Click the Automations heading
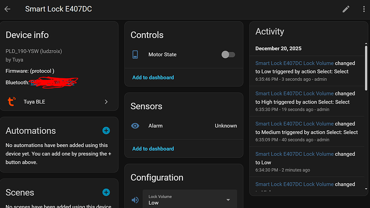370x208 pixels. click(31, 131)
